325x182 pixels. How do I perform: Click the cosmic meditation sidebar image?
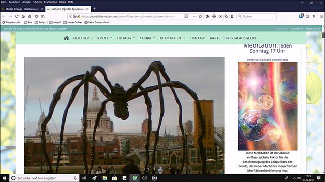tap(268, 106)
